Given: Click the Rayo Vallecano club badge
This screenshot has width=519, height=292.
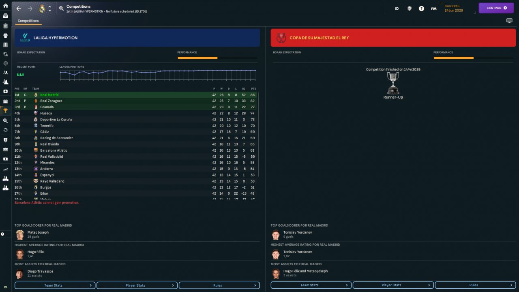Looking at the screenshot, I should 36,181.
